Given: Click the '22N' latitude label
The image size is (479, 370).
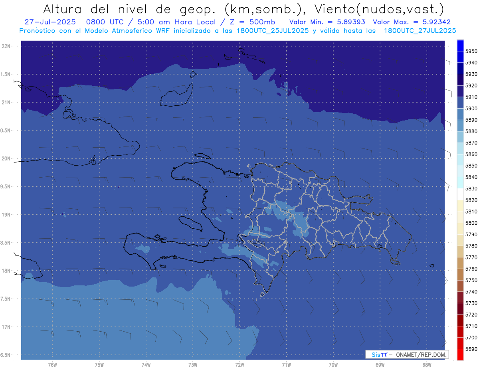Looking at the screenshot, I should point(7,46).
